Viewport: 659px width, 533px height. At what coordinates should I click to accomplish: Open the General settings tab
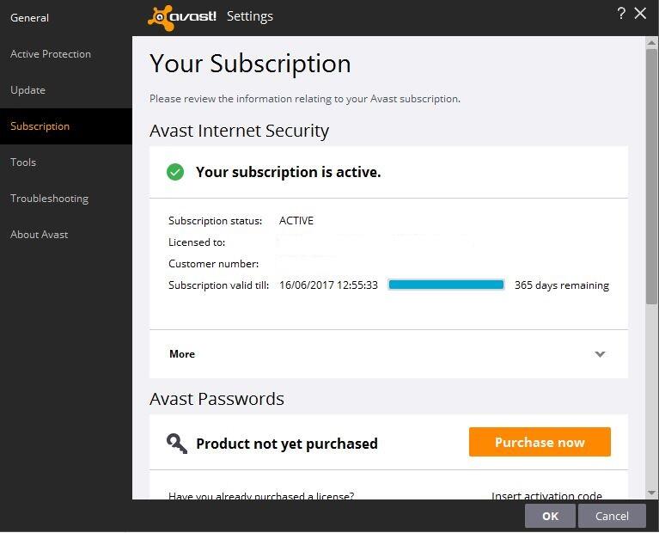pos(29,17)
